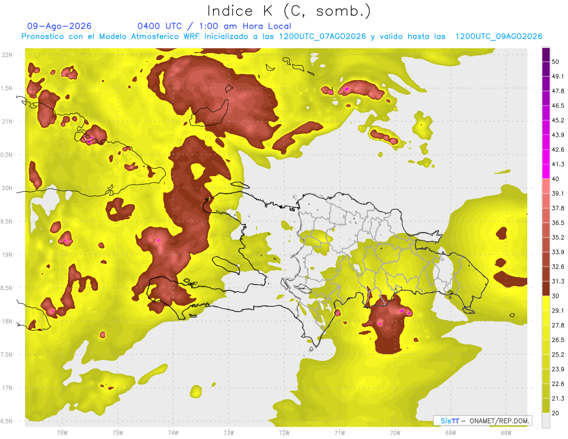Click the colorbar value '31.3'
This screenshot has width=568, height=439.
[x=558, y=281]
